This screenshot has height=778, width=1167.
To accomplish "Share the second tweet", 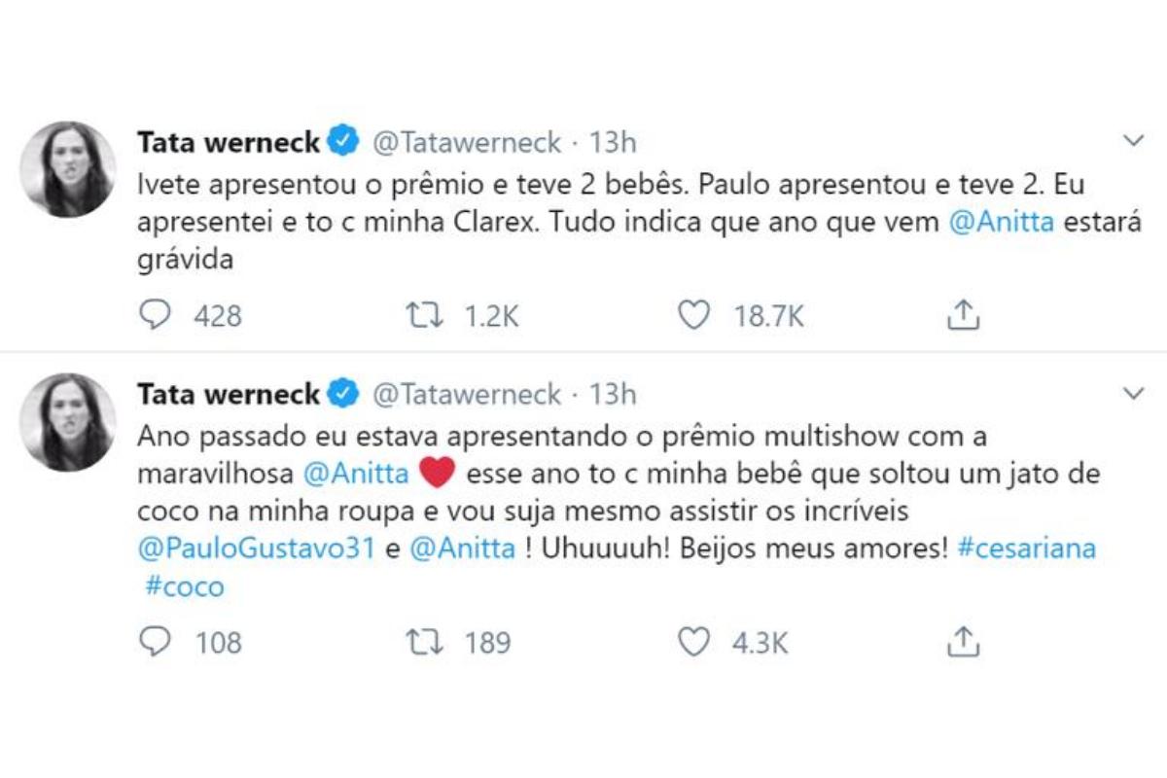I will tap(962, 642).
